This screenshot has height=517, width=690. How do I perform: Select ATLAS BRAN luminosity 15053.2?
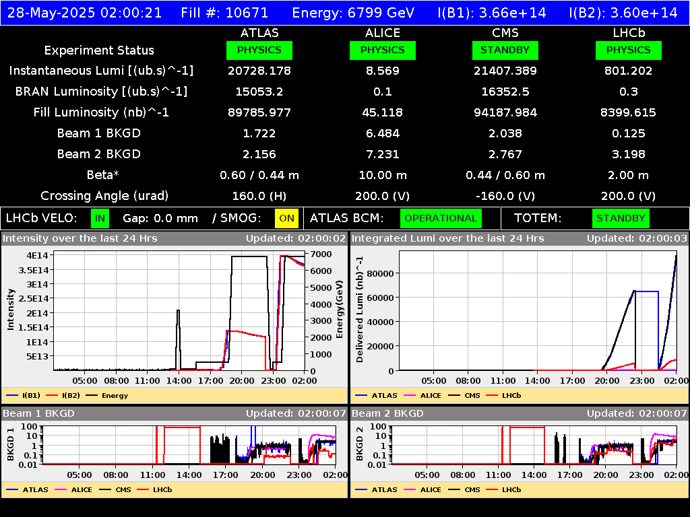click(x=259, y=92)
